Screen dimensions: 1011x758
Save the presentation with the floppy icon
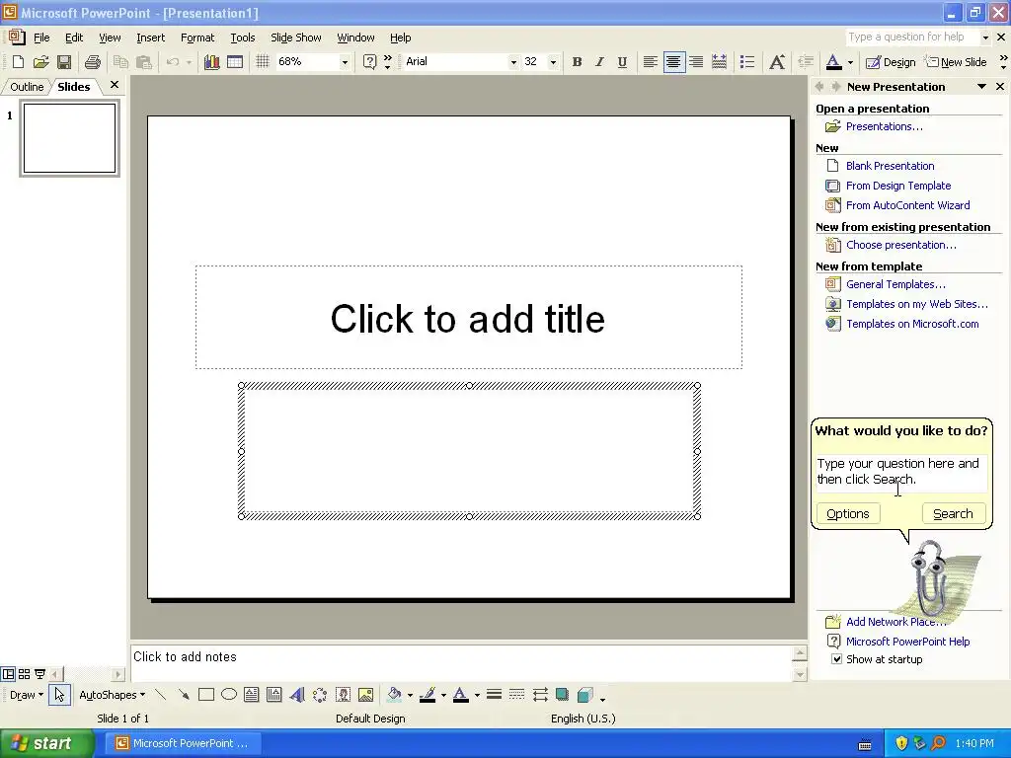tap(64, 62)
